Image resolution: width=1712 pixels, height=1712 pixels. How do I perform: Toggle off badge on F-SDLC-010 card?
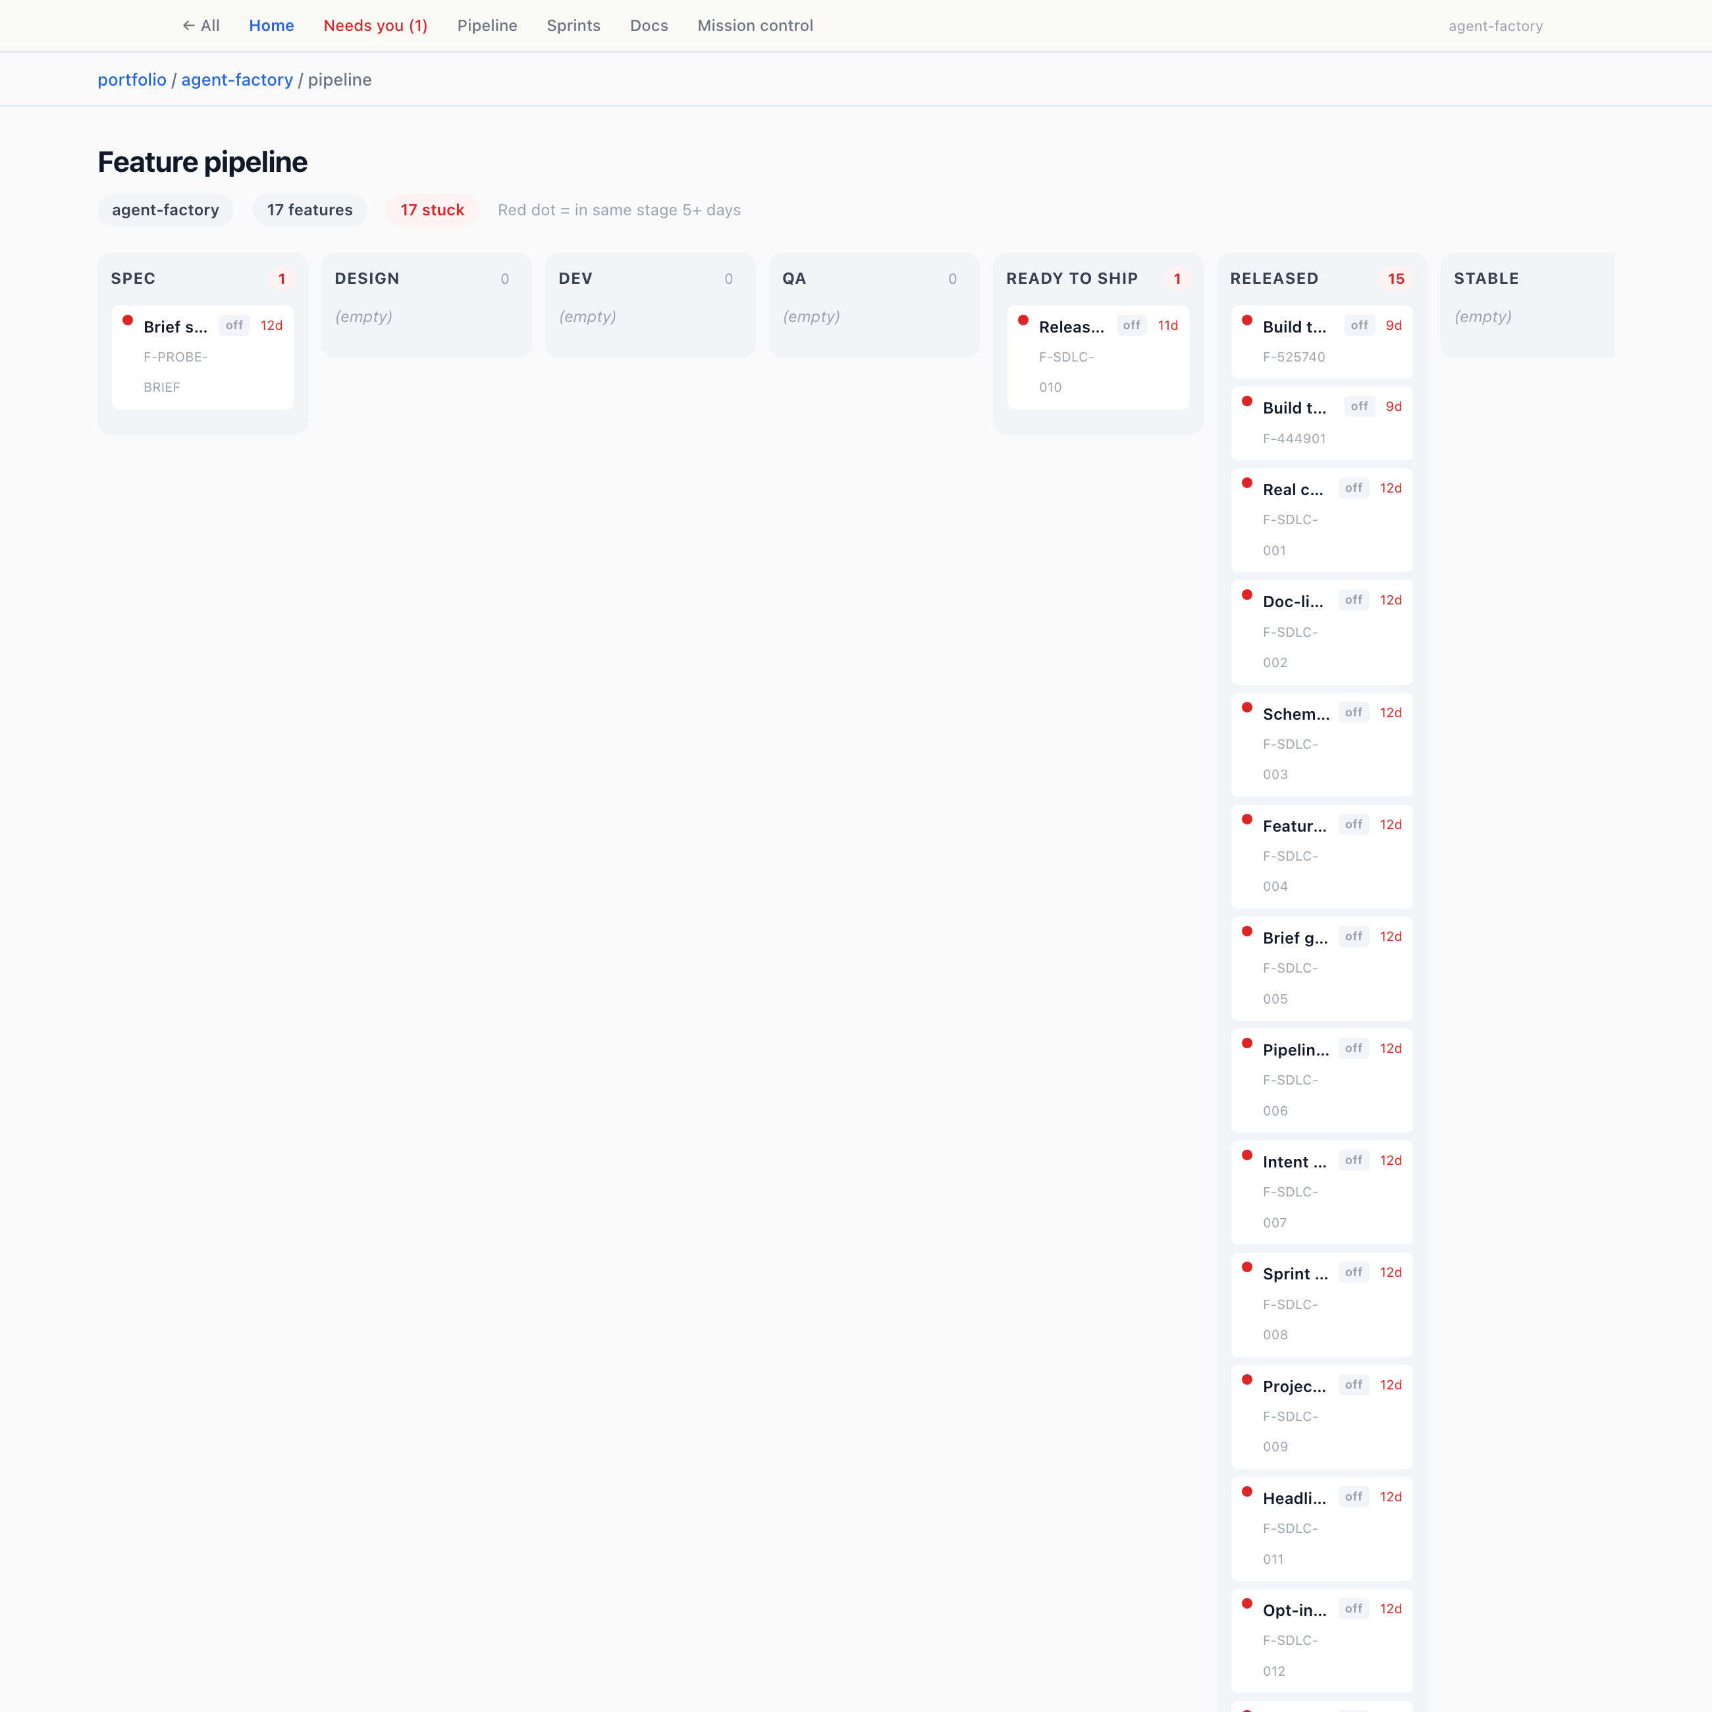pos(1132,325)
